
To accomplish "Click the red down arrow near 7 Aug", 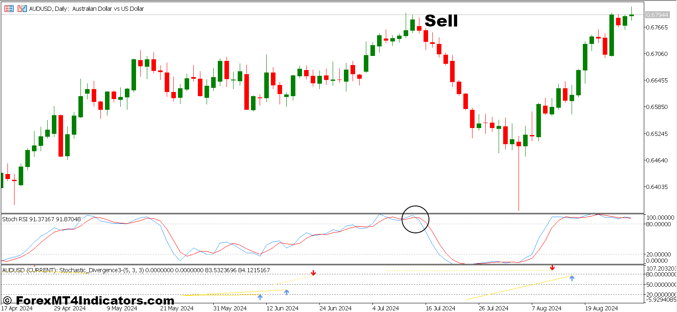I will tap(552, 268).
